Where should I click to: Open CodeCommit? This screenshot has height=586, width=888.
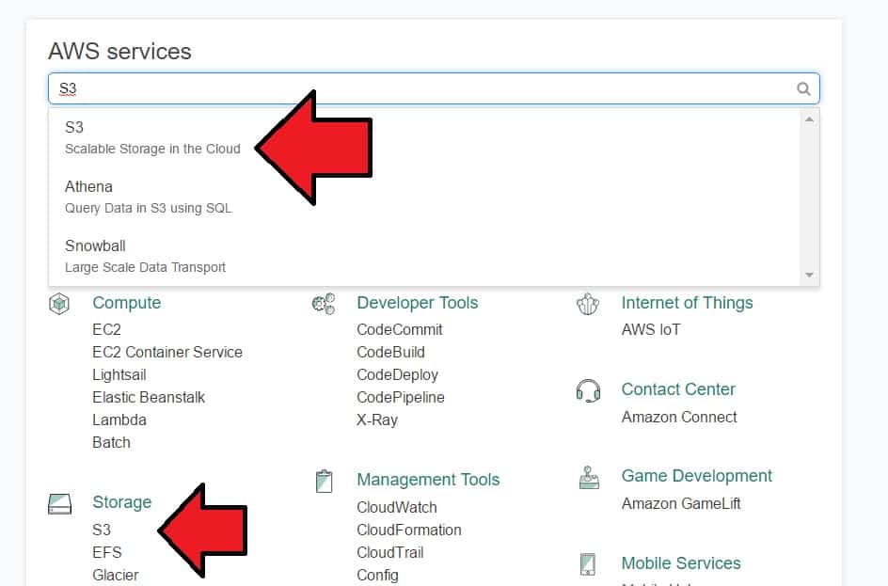pos(399,329)
